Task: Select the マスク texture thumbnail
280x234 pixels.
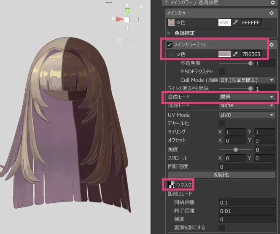Action: point(171,184)
